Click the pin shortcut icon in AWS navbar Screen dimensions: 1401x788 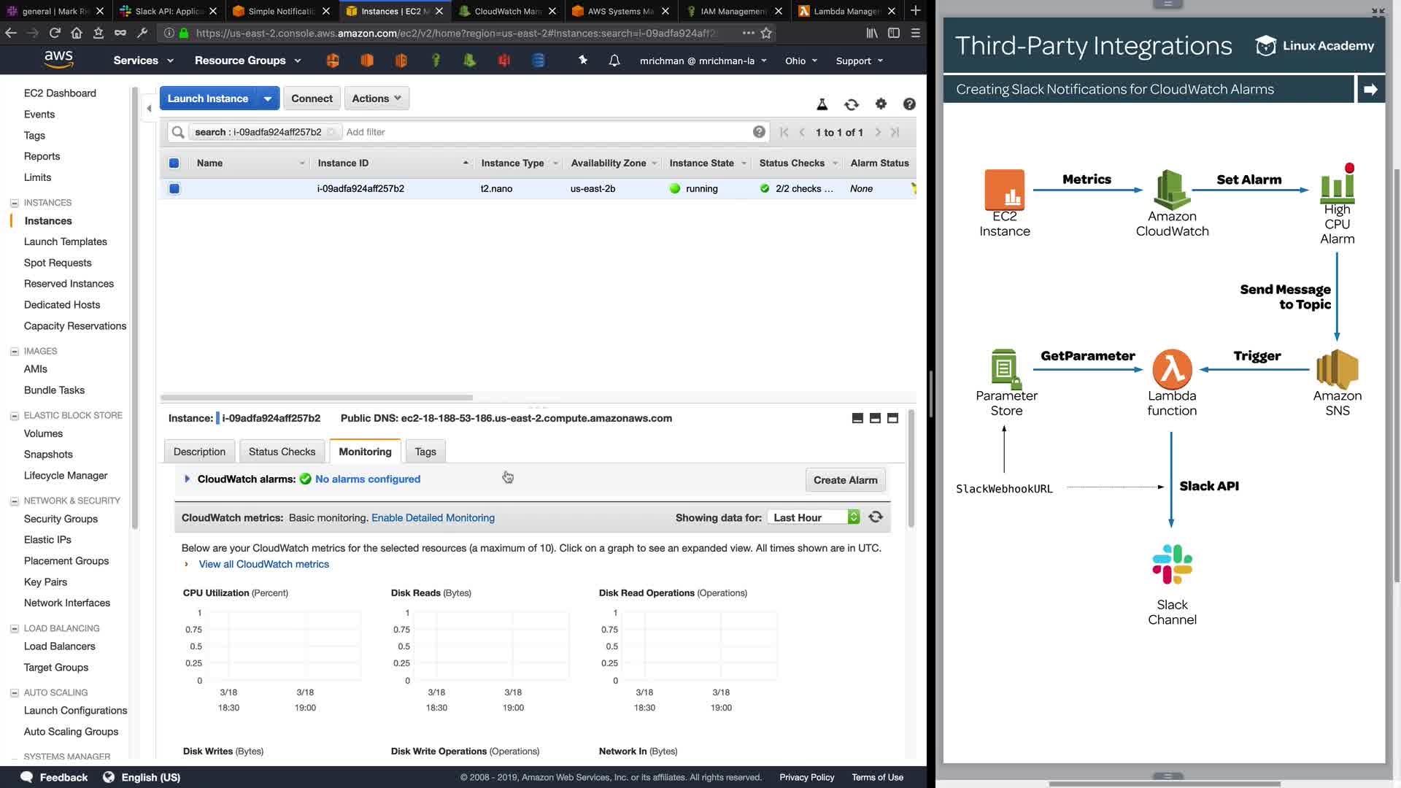tap(582, 61)
